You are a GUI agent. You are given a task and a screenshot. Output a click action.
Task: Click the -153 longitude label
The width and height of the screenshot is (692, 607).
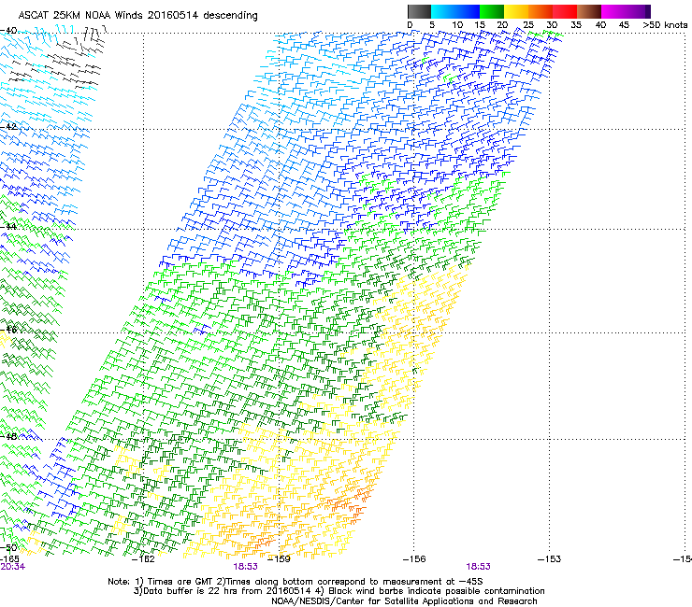[x=550, y=559]
